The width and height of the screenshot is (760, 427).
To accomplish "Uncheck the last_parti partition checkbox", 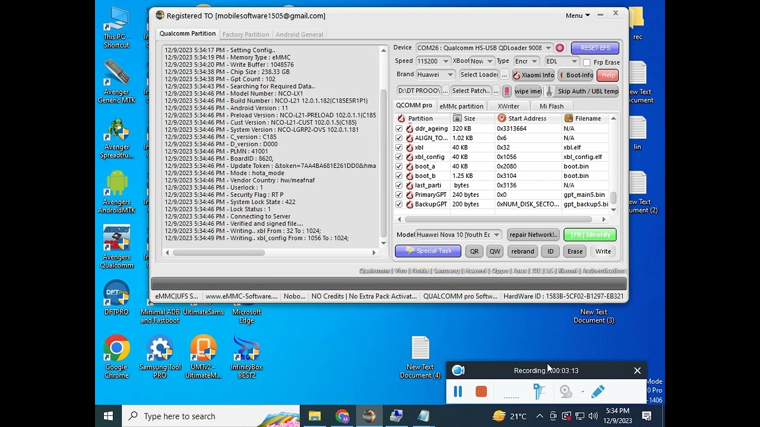I will click(x=399, y=186).
